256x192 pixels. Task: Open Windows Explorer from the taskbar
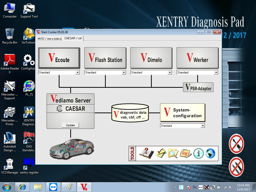pyautogui.click(x=38, y=187)
